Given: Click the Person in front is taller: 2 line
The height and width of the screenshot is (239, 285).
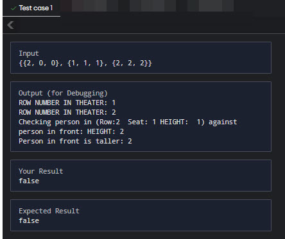Looking at the screenshot, I should (x=75, y=141).
